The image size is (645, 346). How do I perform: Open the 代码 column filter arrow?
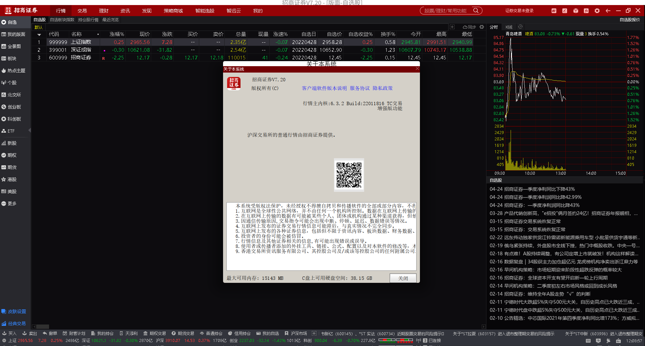39,34
